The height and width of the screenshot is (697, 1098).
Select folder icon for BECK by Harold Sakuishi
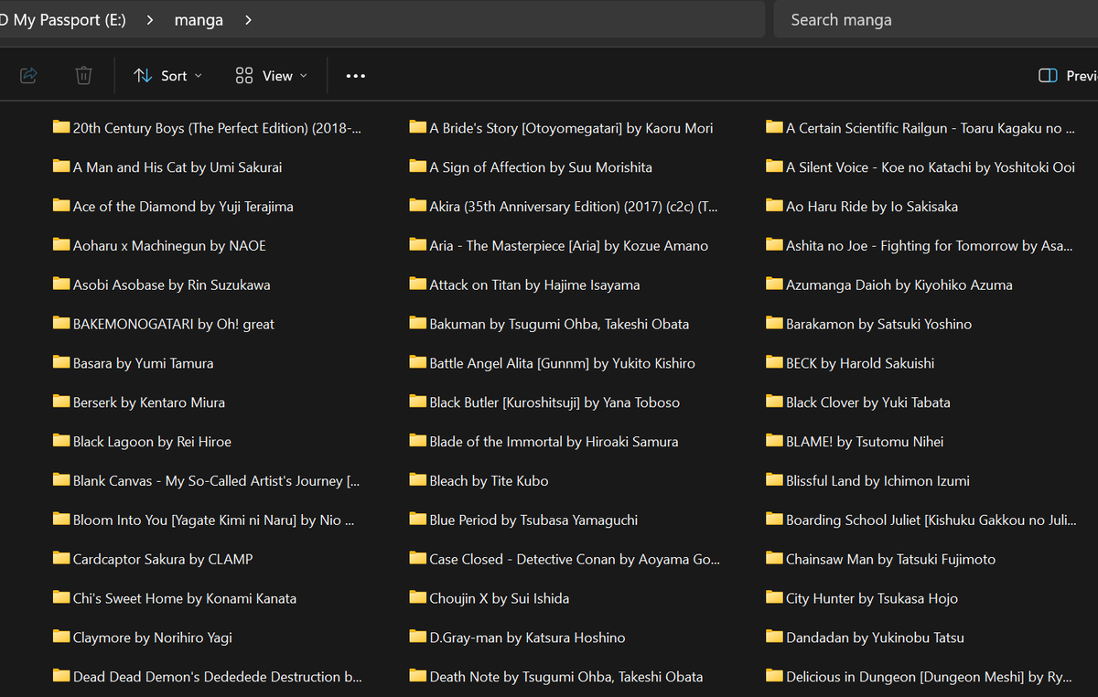(x=774, y=363)
